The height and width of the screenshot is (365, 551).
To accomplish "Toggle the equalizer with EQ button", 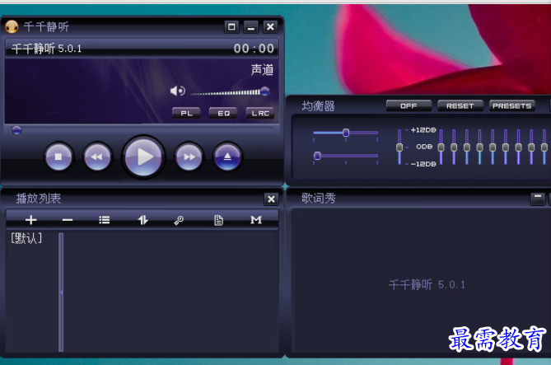I will click(223, 113).
